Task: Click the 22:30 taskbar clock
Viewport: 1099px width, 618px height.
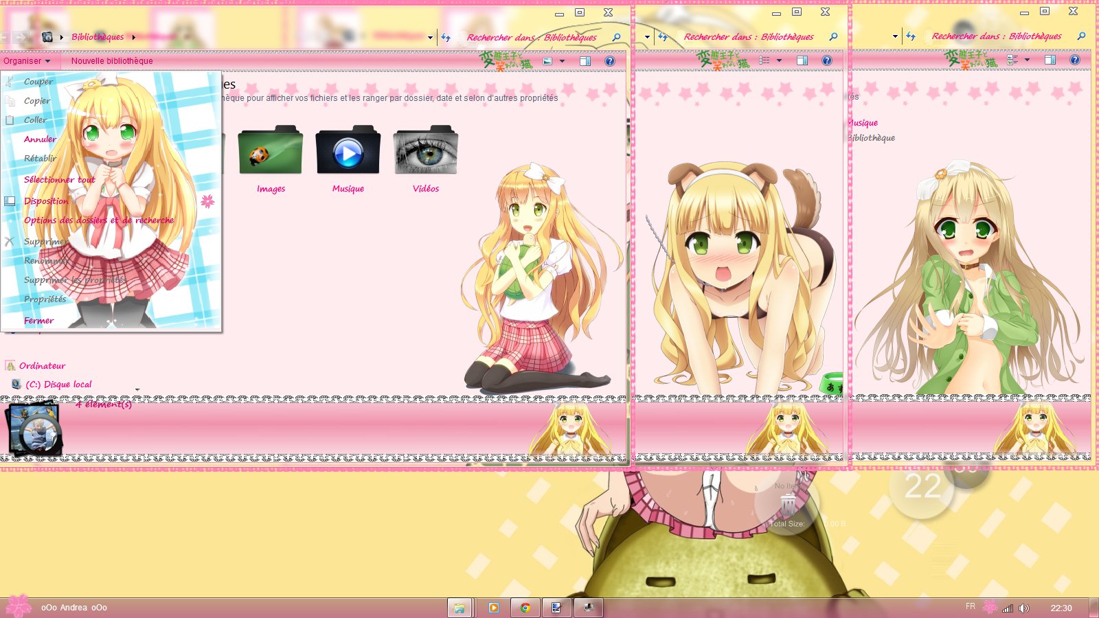Action: point(1061,608)
